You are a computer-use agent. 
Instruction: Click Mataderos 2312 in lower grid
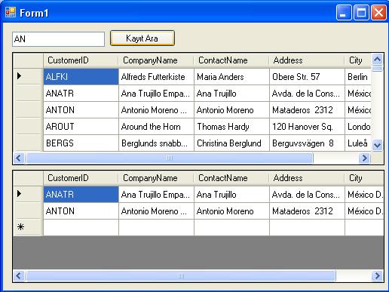click(307, 211)
